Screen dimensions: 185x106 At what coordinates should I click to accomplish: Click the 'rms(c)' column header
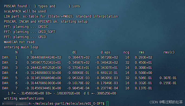(x=169, y=52)
